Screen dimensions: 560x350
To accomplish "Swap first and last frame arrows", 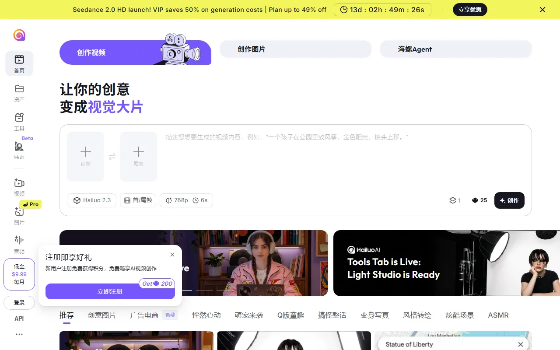I will click(112, 157).
